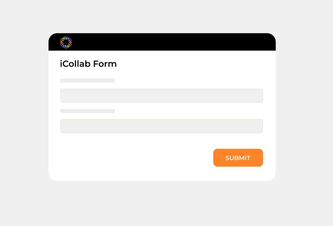
Task: Click the first field's gray label bar
Action: pyautogui.click(x=87, y=80)
